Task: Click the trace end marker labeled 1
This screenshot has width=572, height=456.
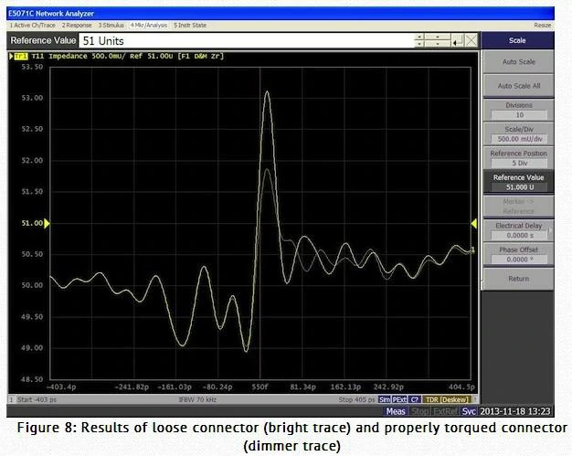Action: point(473,249)
